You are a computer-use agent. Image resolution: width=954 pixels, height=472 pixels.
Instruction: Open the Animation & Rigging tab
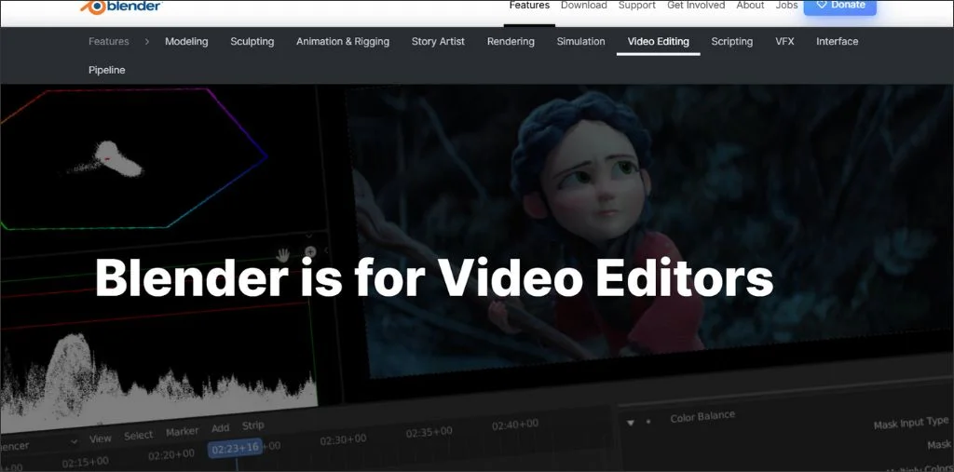[343, 41]
